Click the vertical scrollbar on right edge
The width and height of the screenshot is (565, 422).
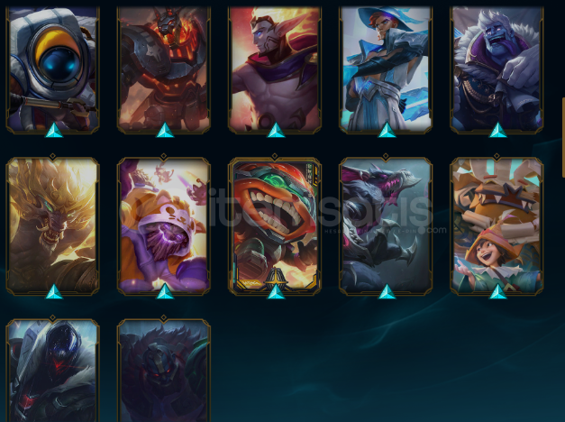point(563,137)
